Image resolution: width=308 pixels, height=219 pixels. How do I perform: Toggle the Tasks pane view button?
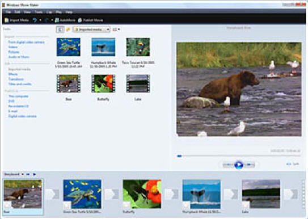[60, 30]
